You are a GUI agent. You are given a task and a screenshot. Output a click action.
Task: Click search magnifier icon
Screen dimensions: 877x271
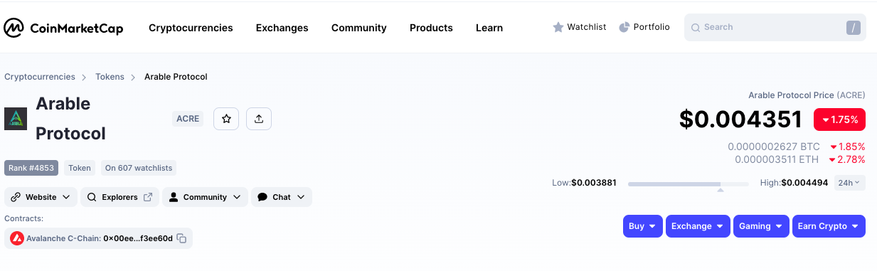tap(695, 27)
